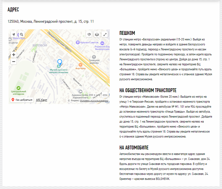Click the НА АВТОМОБИЛЕ heading
This screenshot has height=189, width=222.
(134, 147)
